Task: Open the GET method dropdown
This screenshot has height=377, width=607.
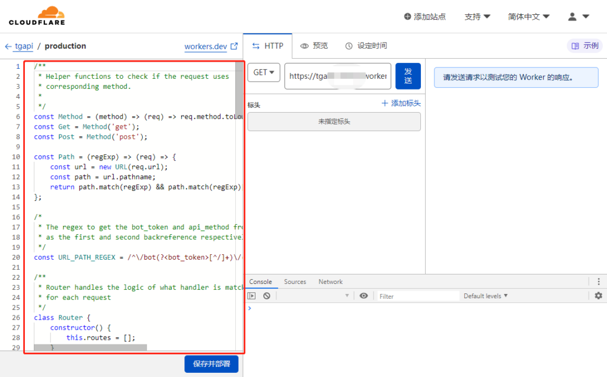Action: [x=264, y=72]
